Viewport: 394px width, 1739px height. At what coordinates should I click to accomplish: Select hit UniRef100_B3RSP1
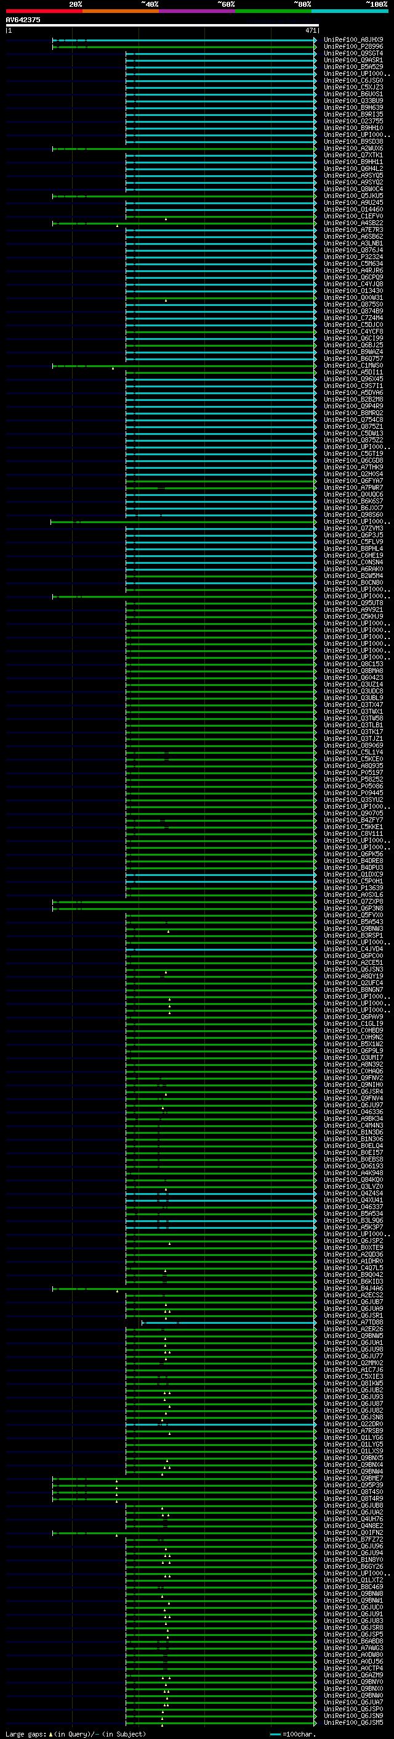(x=353, y=935)
